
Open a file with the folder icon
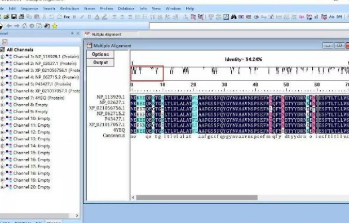(6, 17)
